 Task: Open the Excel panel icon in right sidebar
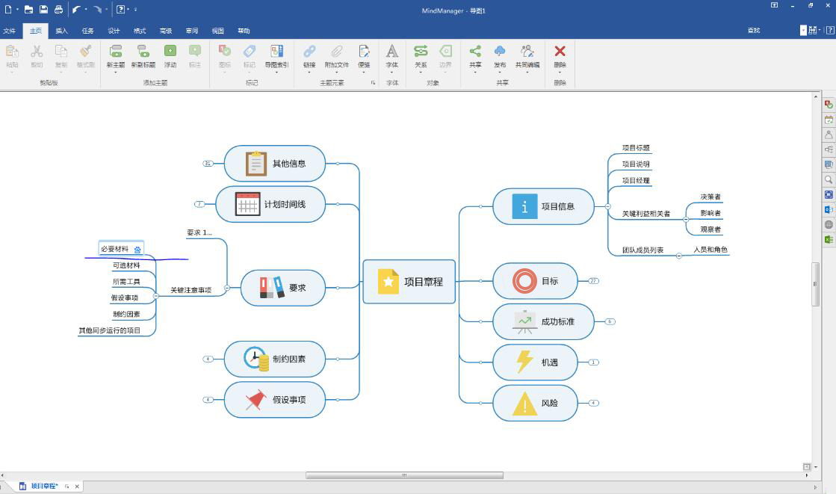(x=829, y=240)
